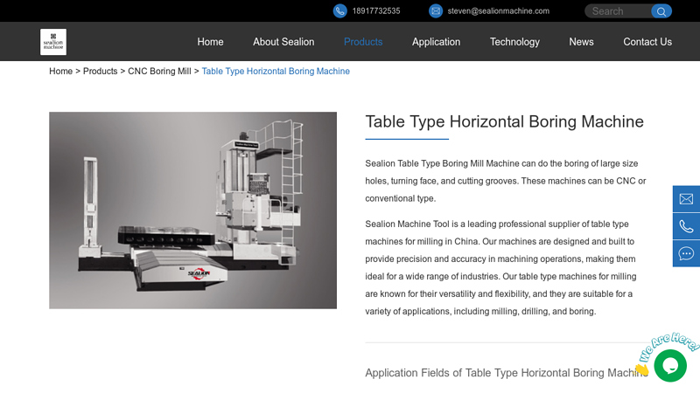Open the side chat message icon

point(686,253)
